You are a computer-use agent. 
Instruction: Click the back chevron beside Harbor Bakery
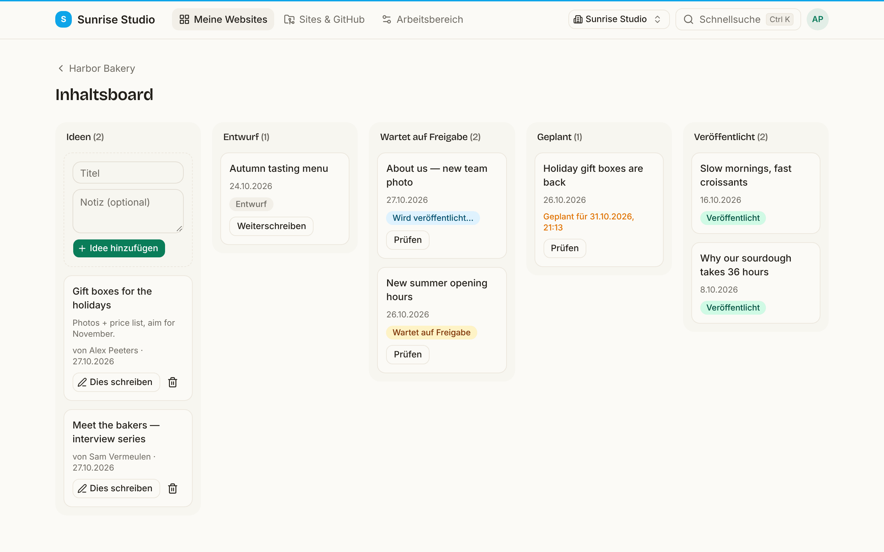(x=61, y=68)
